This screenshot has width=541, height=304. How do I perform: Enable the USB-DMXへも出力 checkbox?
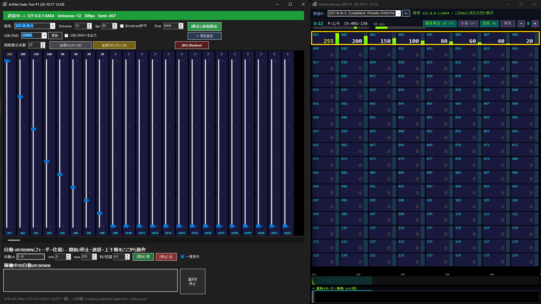point(66,35)
